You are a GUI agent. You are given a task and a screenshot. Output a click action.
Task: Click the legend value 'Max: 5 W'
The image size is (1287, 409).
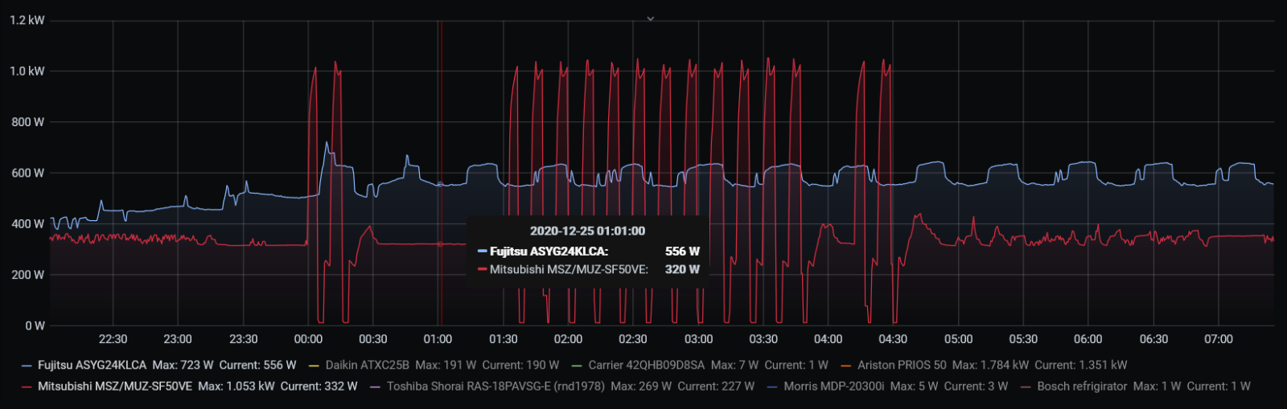click(914, 387)
